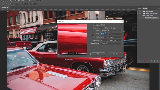Screen dimensions: 160x90
Task: Open the Dimensions unit dropdown arrow
Action: click(102, 28)
